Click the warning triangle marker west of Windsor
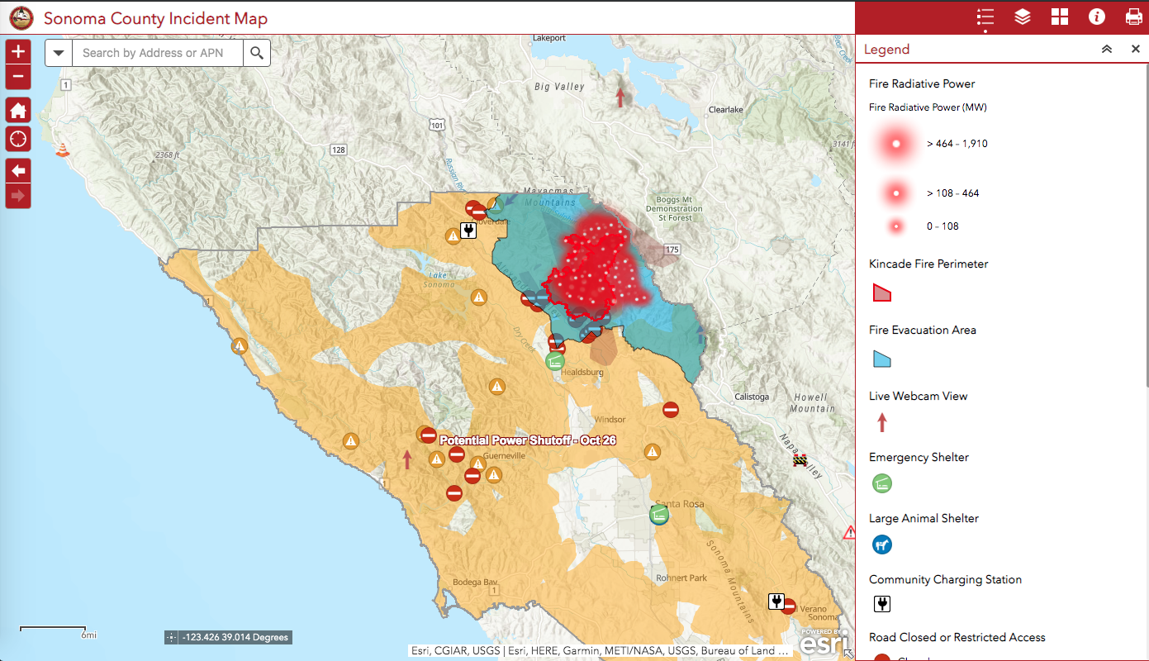 coord(496,387)
